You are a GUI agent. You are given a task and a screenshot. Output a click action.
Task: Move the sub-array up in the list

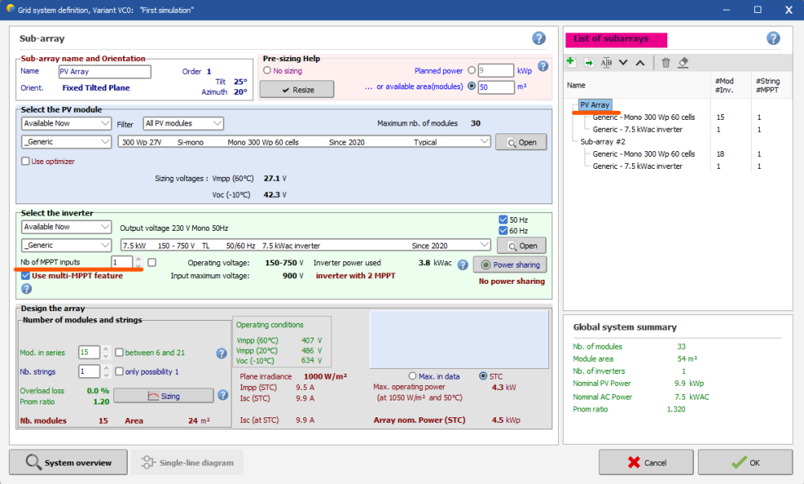640,63
